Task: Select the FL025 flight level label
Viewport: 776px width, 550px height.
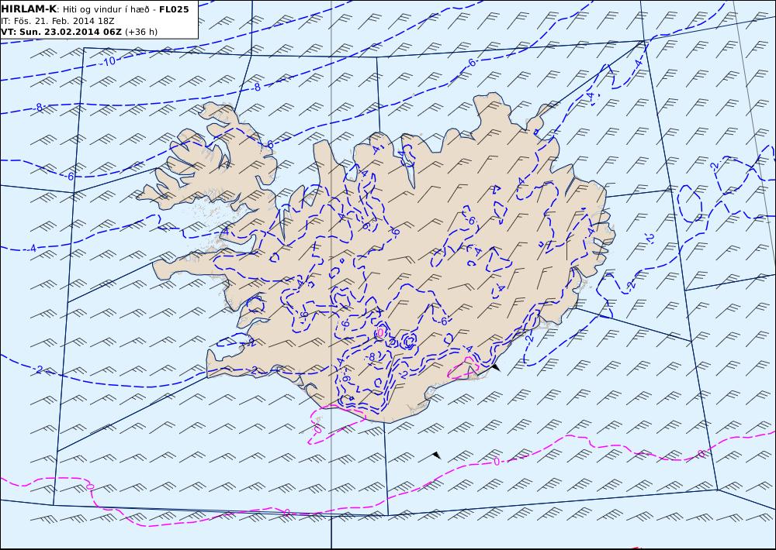Action: [x=174, y=9]
